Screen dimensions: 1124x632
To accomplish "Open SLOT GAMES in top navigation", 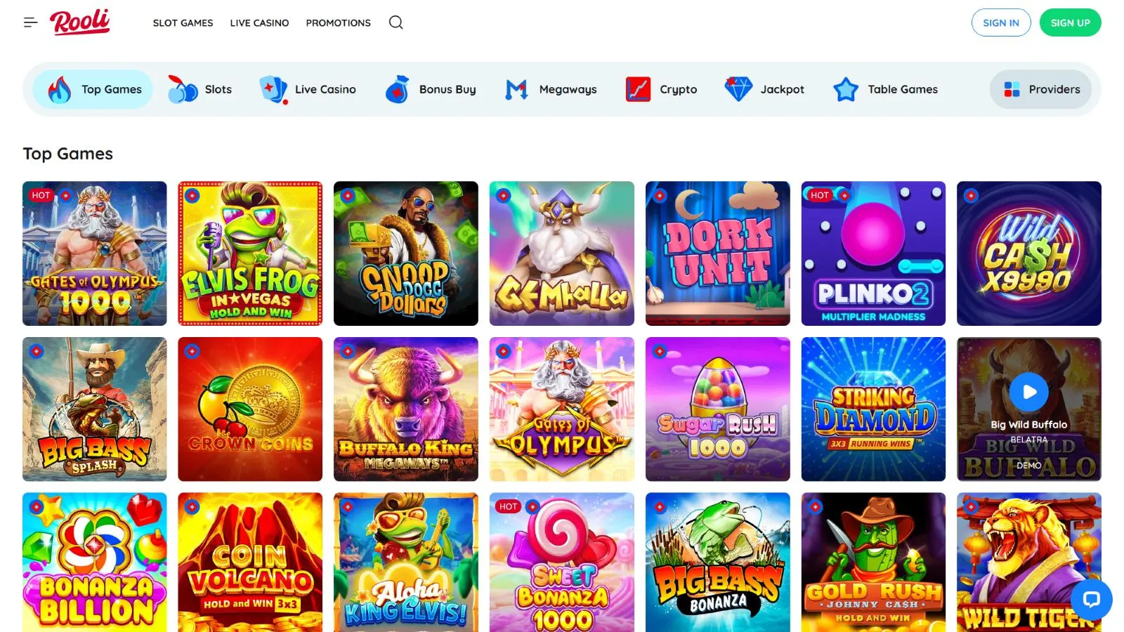I will (x=183, y=22).
